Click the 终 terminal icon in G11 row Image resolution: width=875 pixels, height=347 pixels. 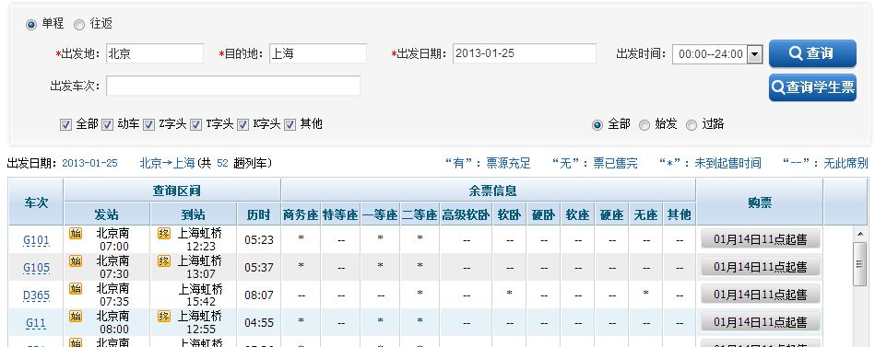coord(163,316)
